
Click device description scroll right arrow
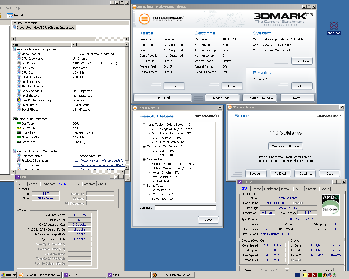click(127, 39)
